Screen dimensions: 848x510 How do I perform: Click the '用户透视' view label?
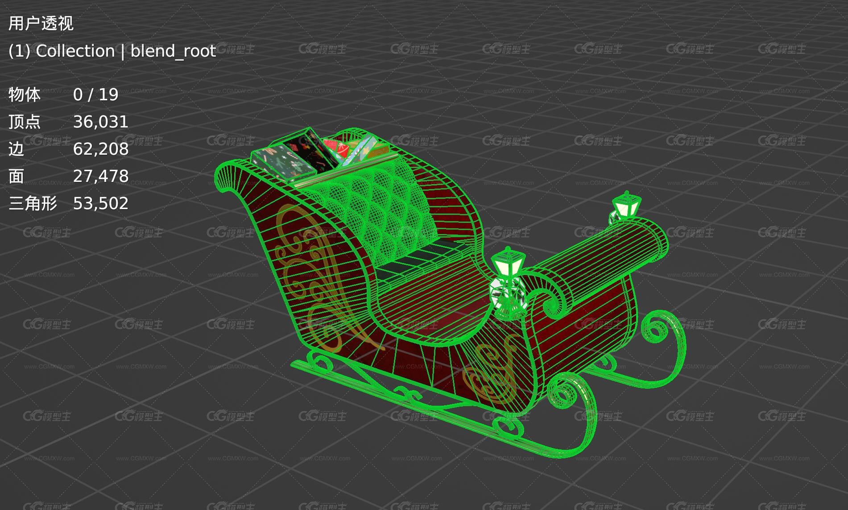pyautogui.click(x=41, y=23)
